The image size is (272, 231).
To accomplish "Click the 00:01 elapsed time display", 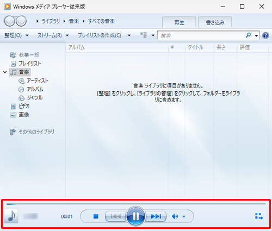I will tap(67, 216).
